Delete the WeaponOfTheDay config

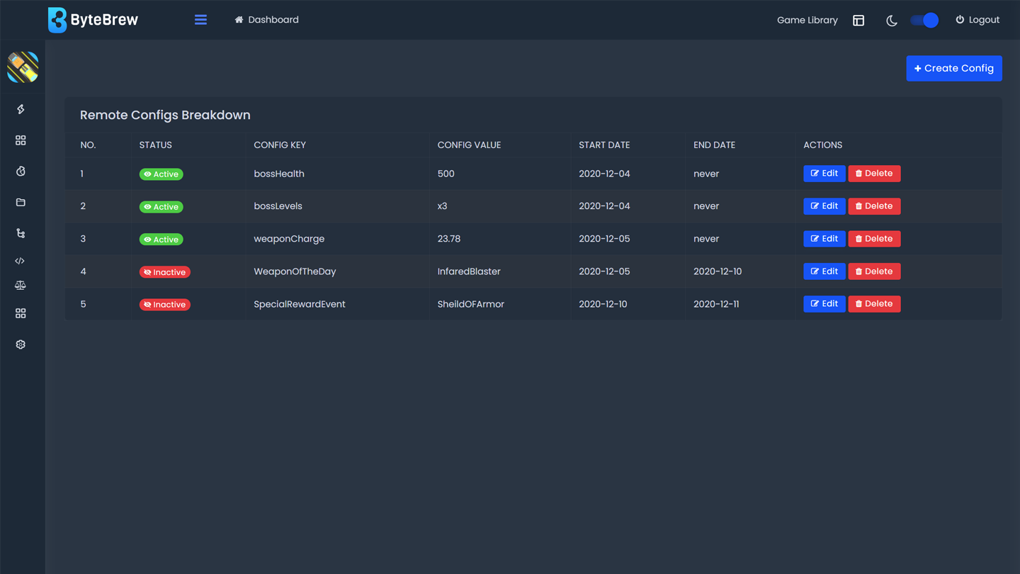point(874,271)
